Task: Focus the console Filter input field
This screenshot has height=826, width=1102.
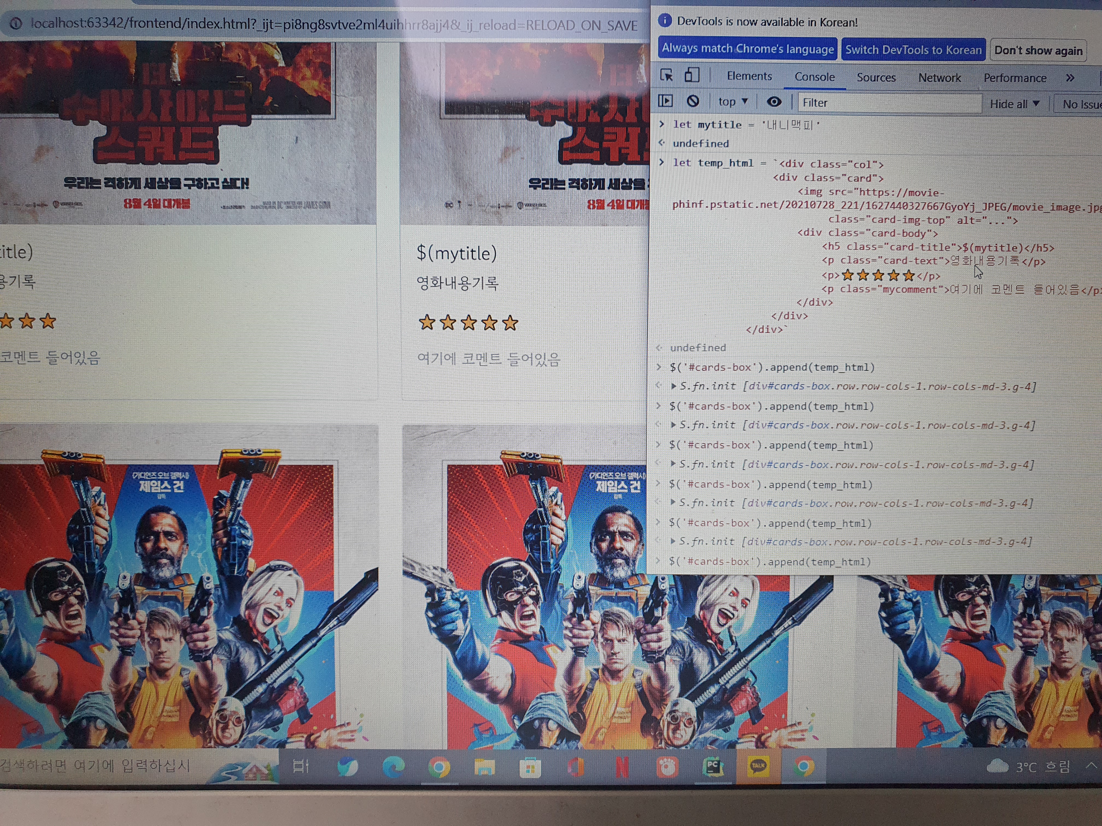Action: click(x=890, y=102)
